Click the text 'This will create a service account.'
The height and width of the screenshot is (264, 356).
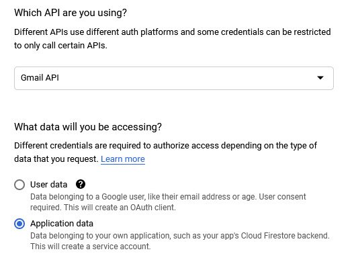(91, 247)
